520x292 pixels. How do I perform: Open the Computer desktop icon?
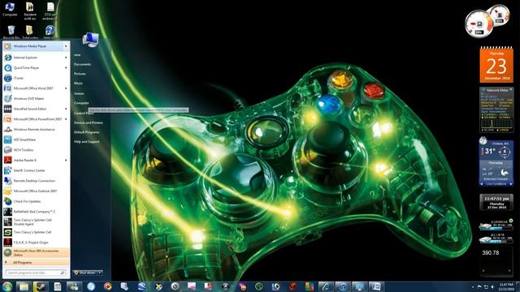coord(10,9)
